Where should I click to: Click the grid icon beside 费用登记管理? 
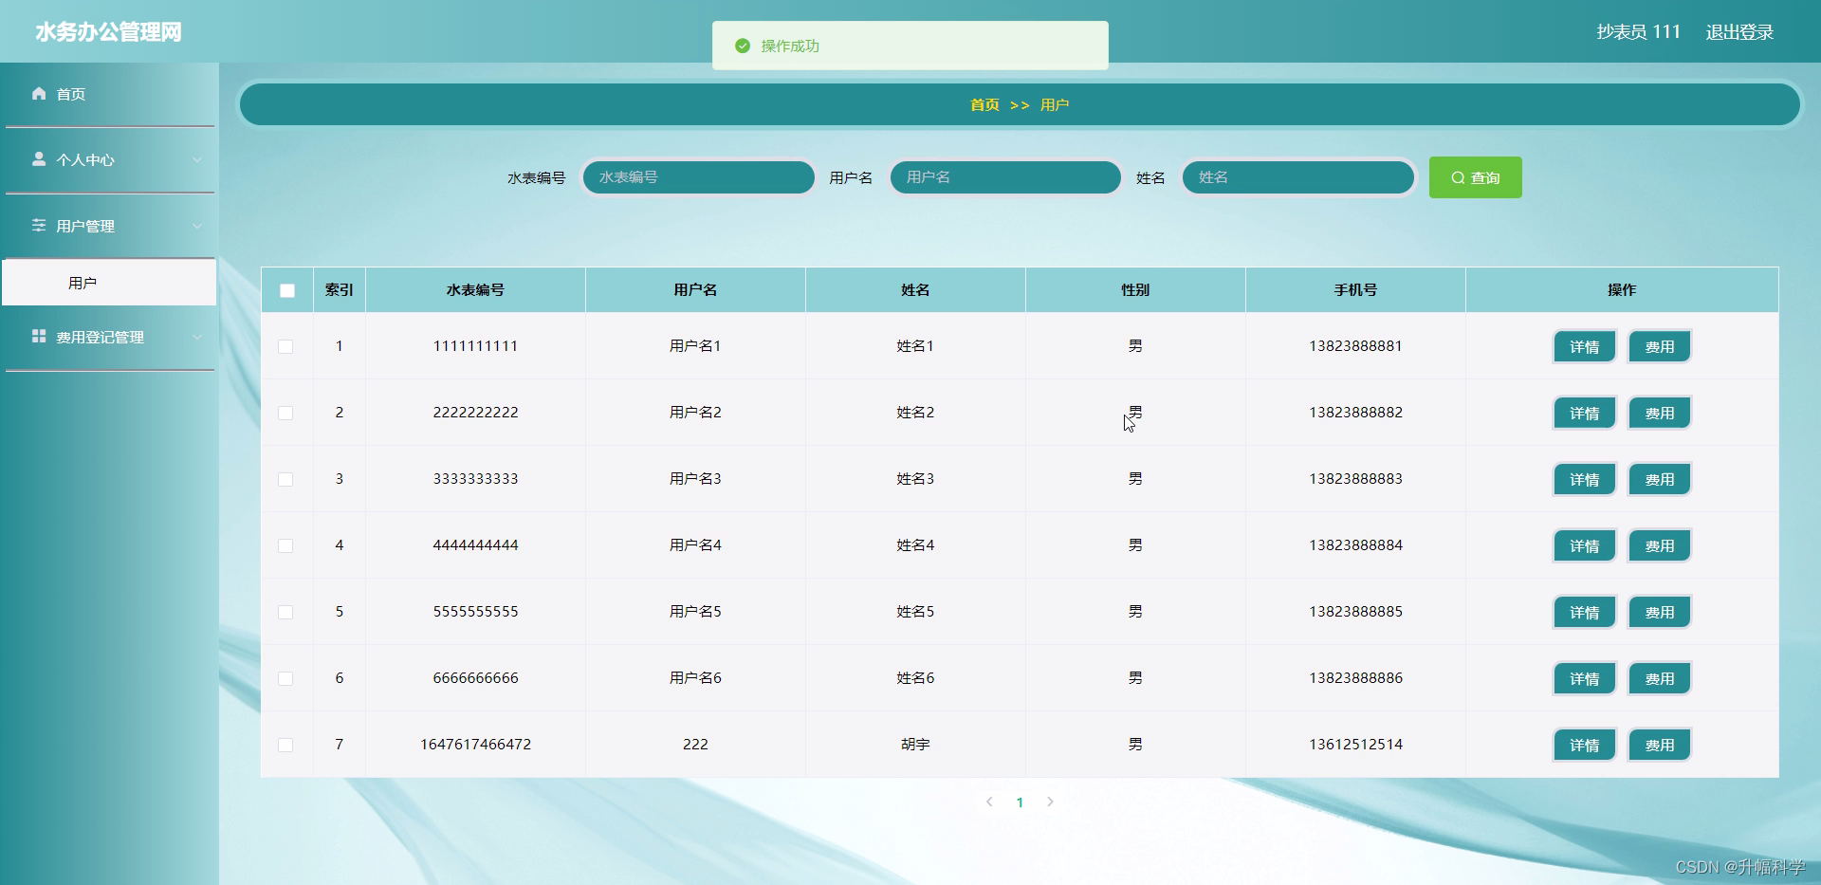(39, 337)
